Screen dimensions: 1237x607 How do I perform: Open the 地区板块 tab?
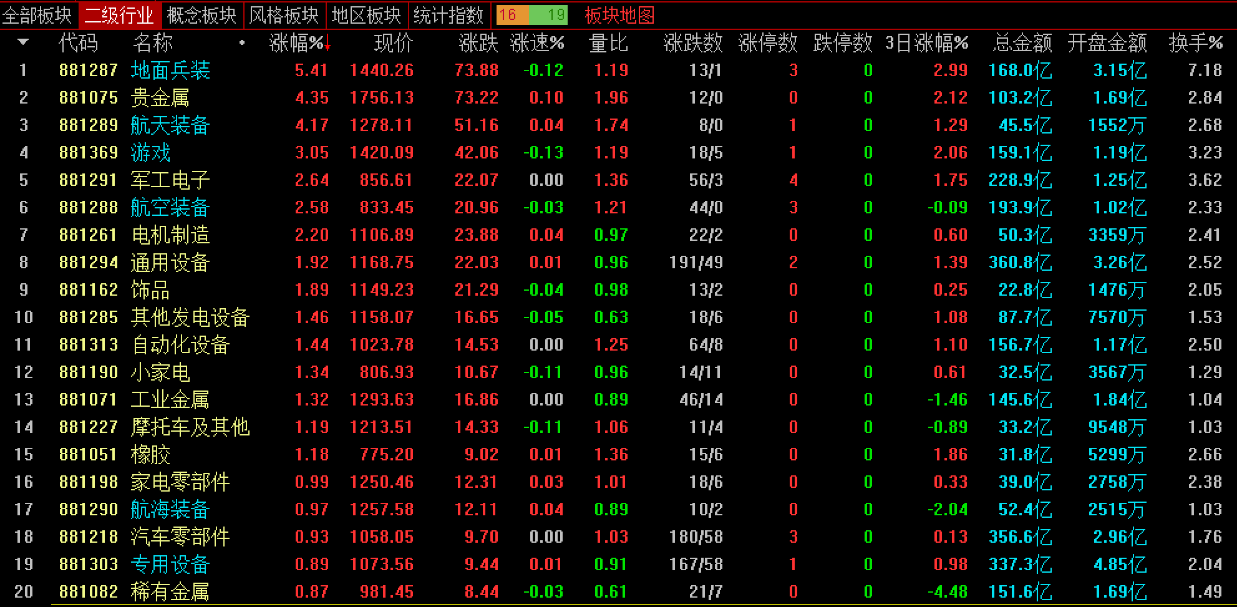tap(367, 15)
